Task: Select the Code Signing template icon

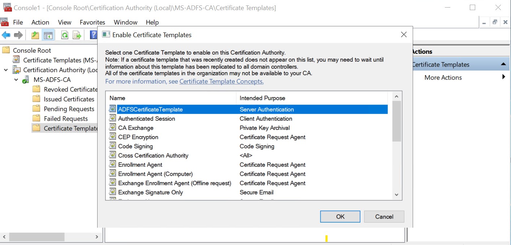Action: (113, 146)
